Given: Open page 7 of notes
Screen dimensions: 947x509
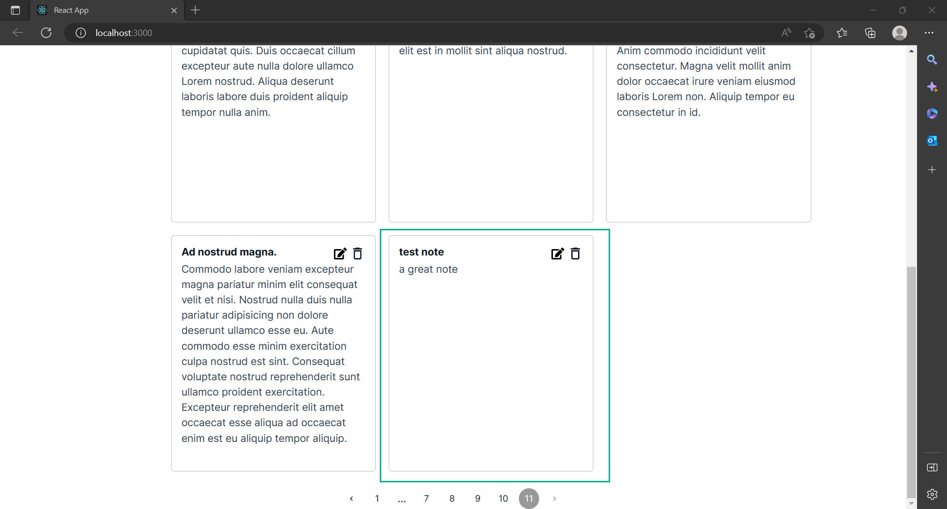Looking at the screenshot, I should [427, 499].
